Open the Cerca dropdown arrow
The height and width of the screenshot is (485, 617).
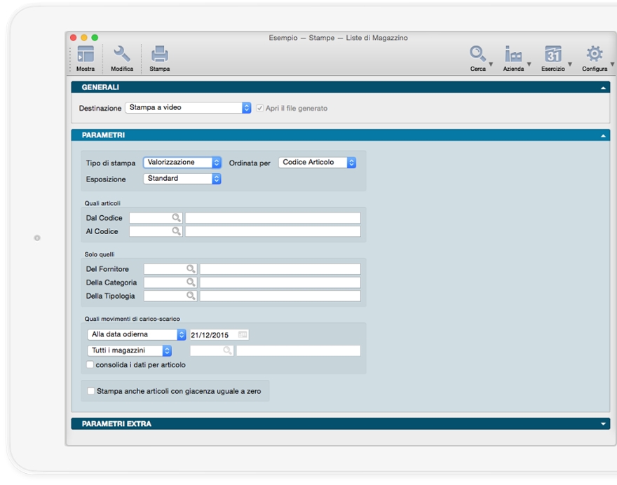pos(491,64)
